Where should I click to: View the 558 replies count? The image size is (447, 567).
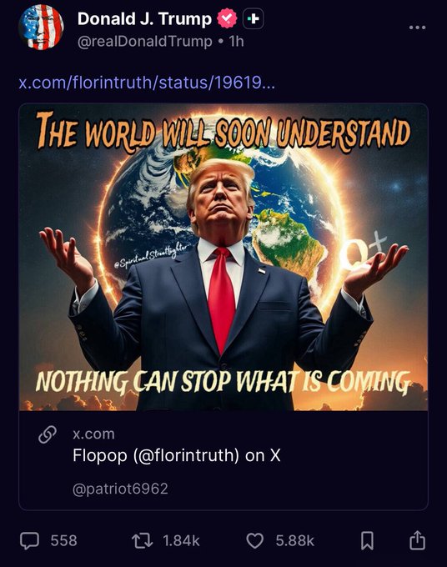pos(63,540)
